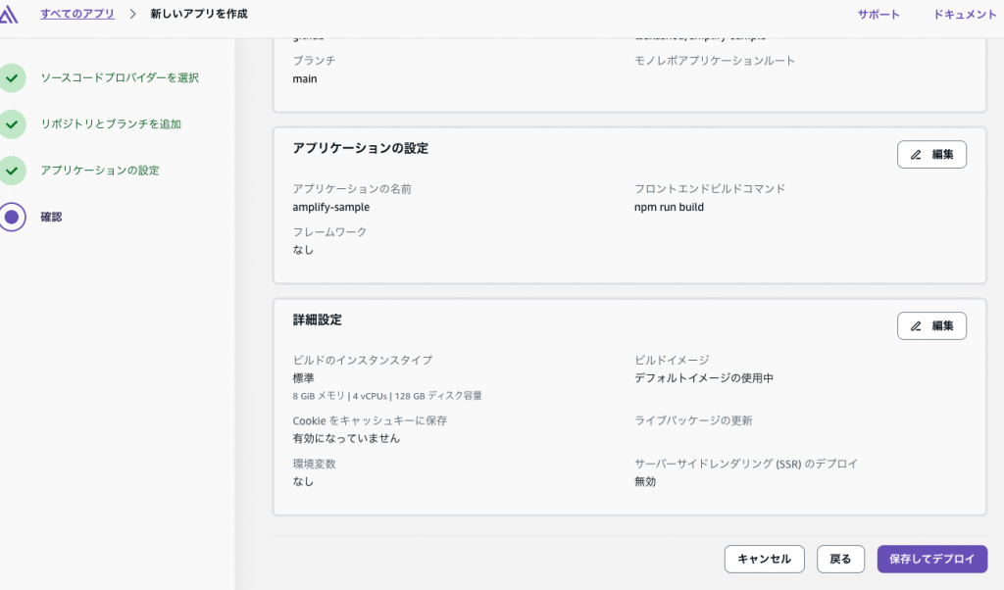Click the green checkmark for アプリケーションの設定
The width and height of the screenshot is (1004, 590).
tap(14, 169)
